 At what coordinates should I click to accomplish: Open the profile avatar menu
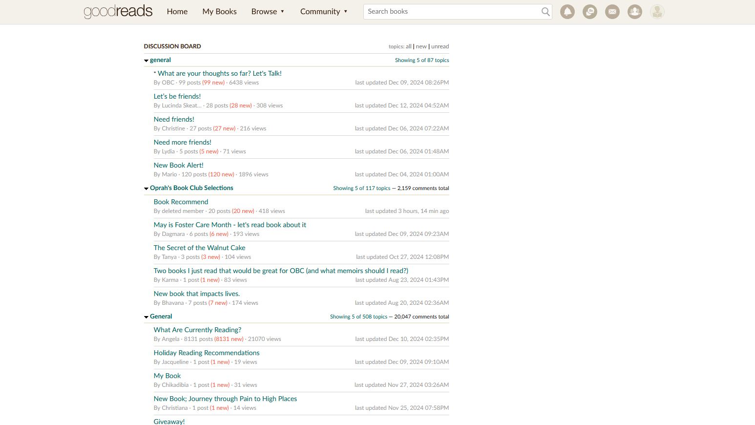657,12
